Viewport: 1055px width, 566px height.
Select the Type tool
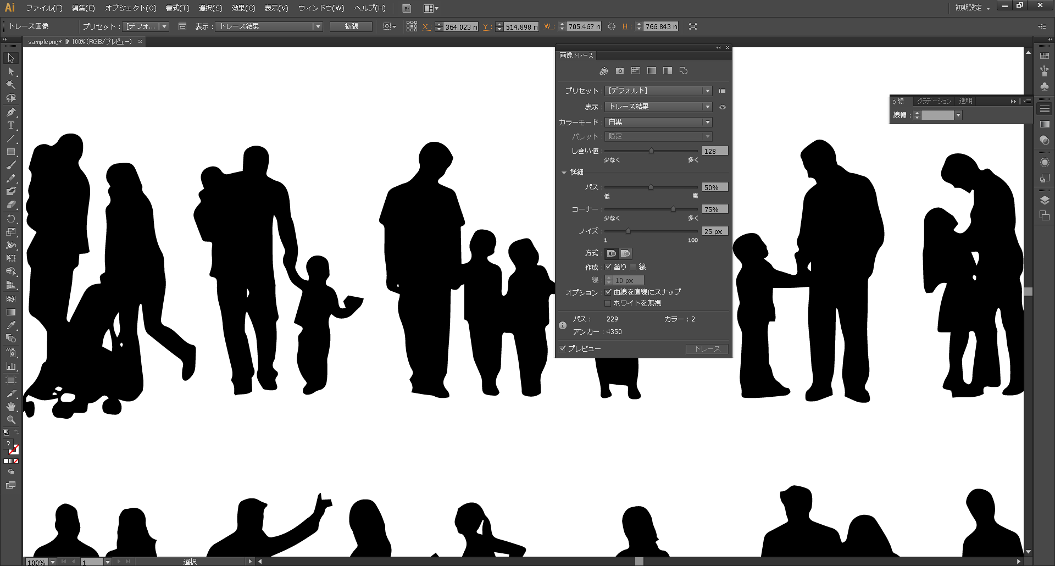[x=10, y=125]
